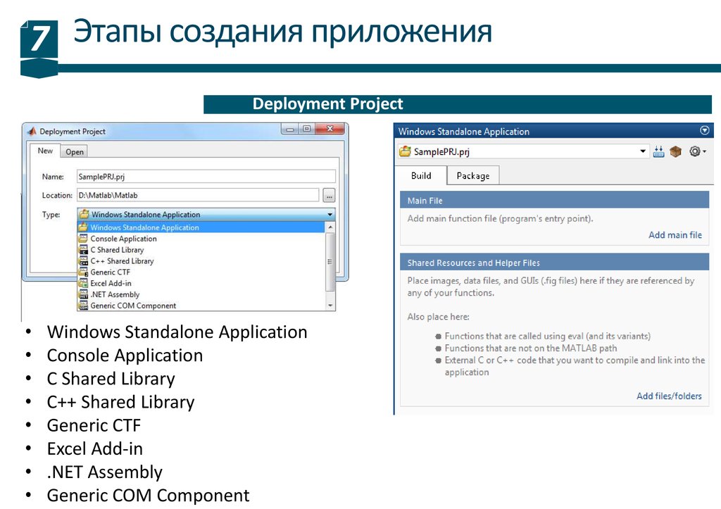This screenshot has height=509, width=721.
Task: Click the Build project icon in toolbar
Action: tap(659, 151)
